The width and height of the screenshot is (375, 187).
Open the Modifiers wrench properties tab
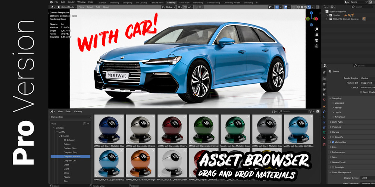click(324, 112)
